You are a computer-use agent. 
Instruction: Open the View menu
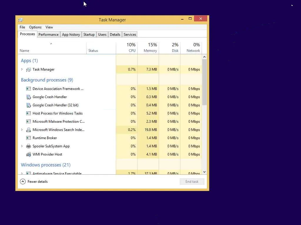pos(49,27)
